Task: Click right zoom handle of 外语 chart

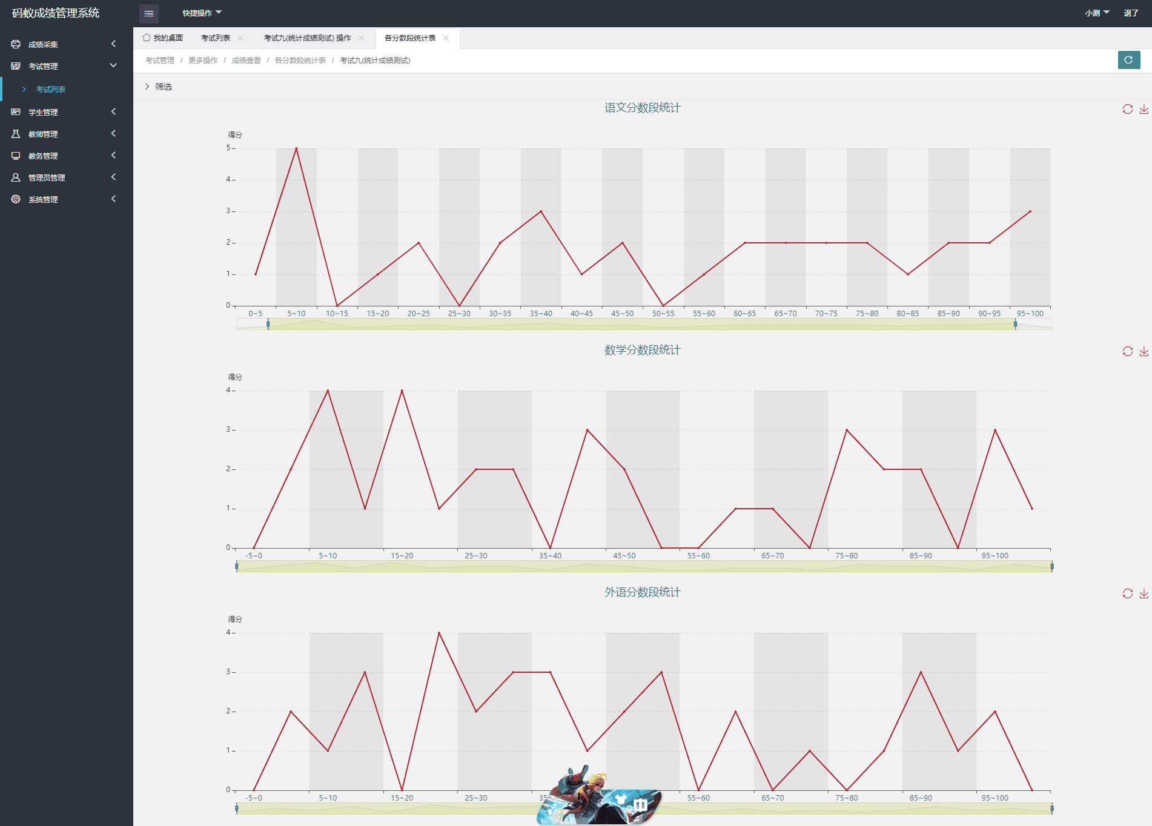Action: [1052, 809]
